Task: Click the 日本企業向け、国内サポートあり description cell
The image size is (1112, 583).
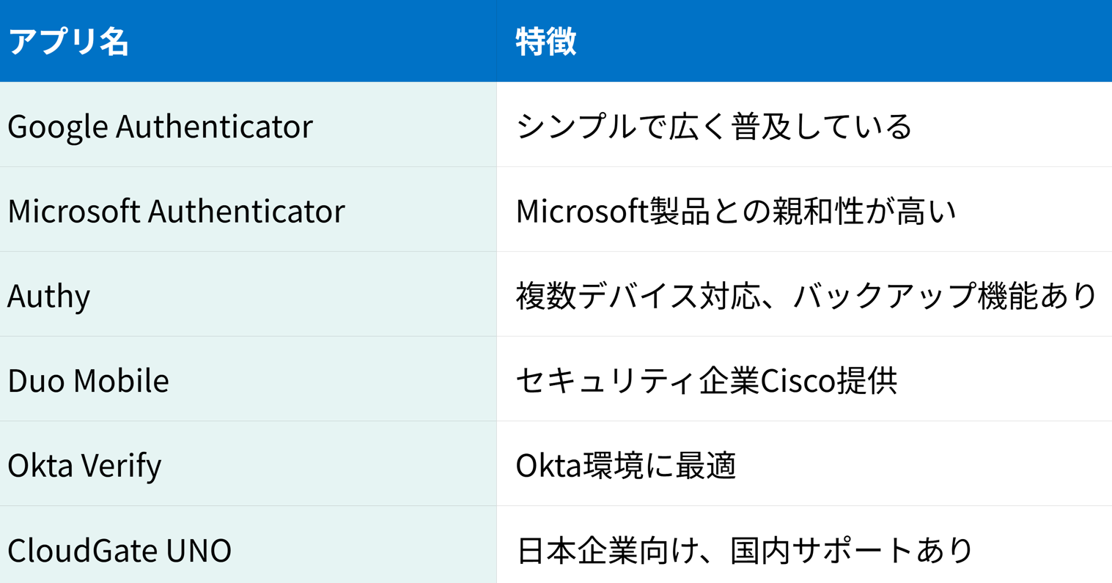Action: pos(745,550)
